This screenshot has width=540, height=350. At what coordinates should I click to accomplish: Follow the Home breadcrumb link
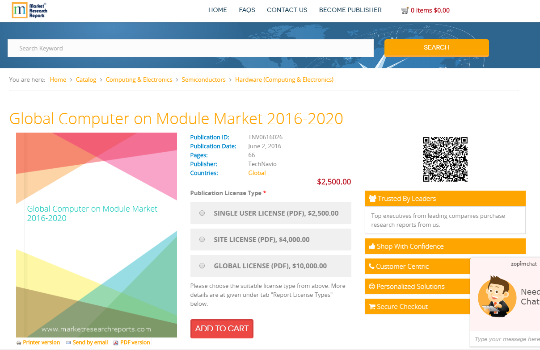[x=58, y=79]
